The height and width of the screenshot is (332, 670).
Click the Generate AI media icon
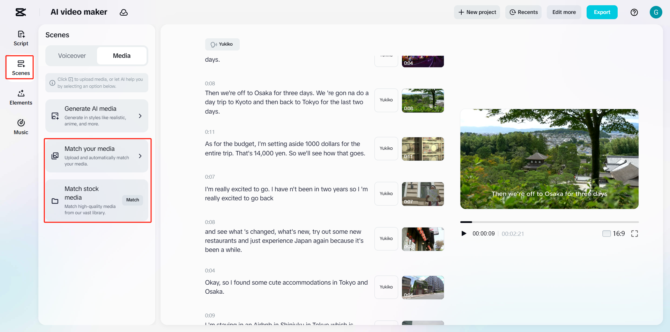pos(55,116)
